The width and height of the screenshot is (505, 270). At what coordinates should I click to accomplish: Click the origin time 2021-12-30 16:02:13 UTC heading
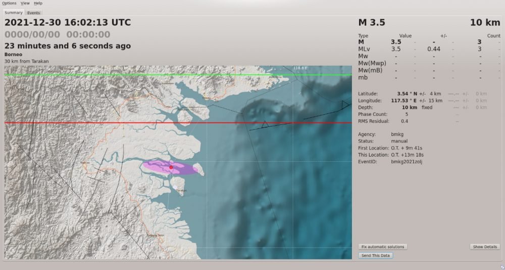(68, 22)
